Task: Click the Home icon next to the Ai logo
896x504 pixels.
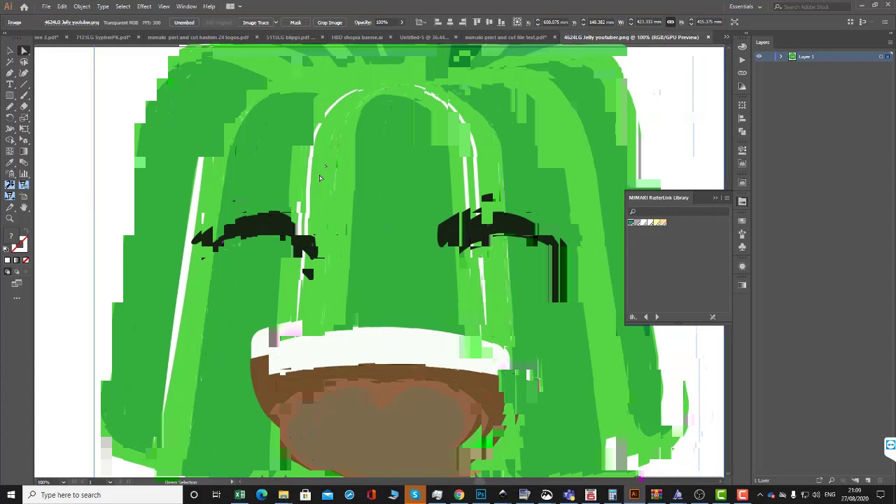Action: (x=24, y=6)
